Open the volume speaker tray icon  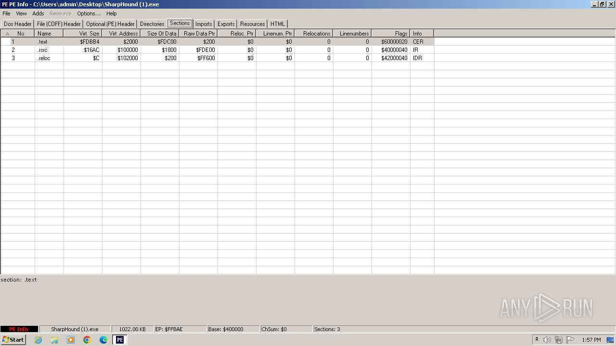[547, 340]
